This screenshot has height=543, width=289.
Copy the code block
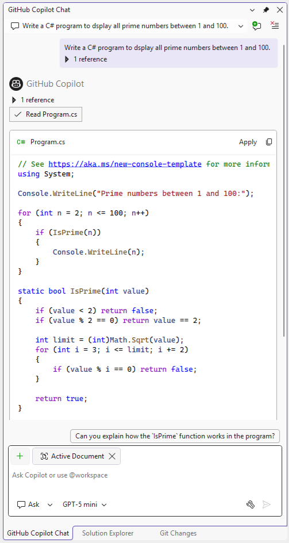[269, 142]
